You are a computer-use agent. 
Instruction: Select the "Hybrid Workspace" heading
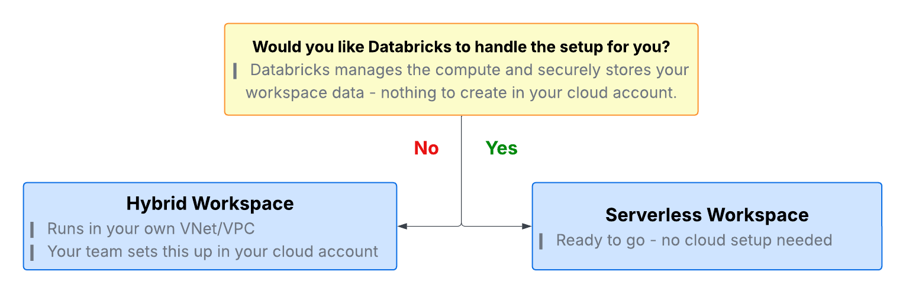coord(210,204)
